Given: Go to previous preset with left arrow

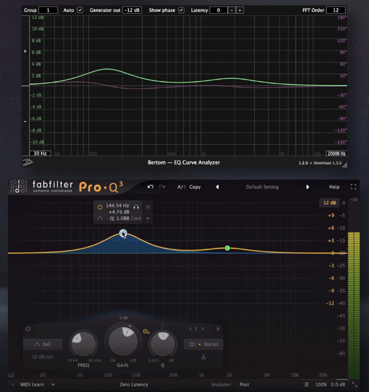Looking at the screenshot, I should pos(218,187).
